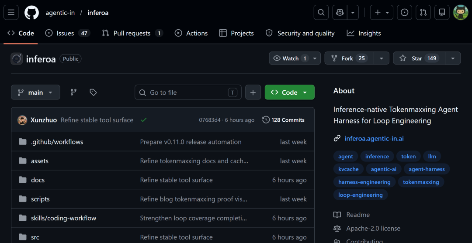Open the assets folder
472x243 pixels.
click(40, 161)
